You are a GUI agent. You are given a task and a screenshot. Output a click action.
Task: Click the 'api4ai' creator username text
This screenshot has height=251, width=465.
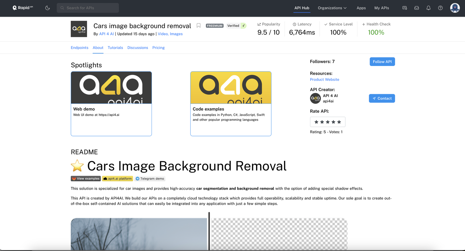click(x=328, y=101)
